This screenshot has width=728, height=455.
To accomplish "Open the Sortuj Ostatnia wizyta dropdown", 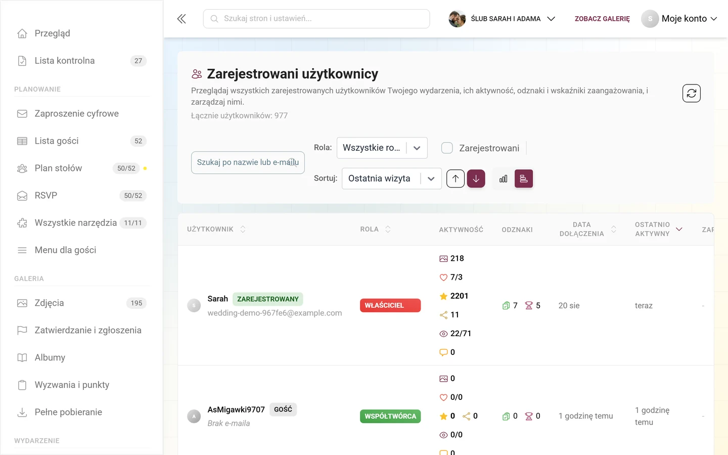I will (392, 178).
